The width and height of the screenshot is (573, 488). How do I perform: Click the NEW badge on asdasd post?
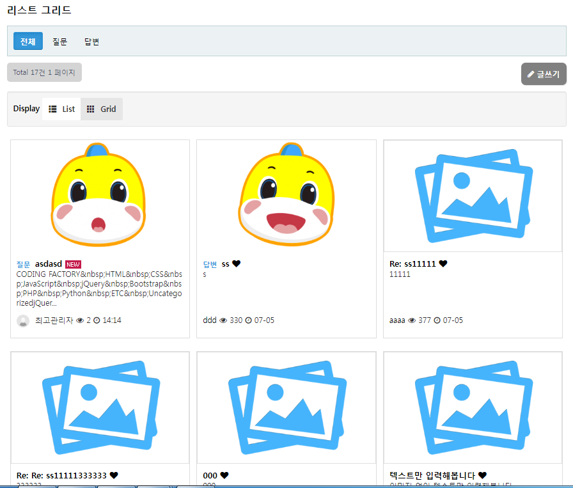73,264
